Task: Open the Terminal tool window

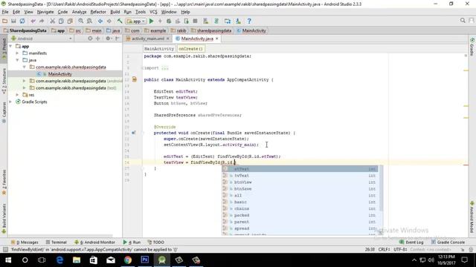Action: [57, 243]
